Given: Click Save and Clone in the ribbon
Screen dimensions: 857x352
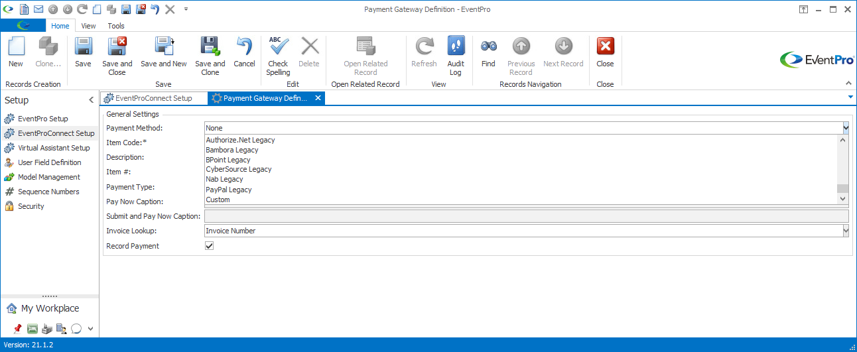Looking at the screenshot, I should [x=210, y=56].
